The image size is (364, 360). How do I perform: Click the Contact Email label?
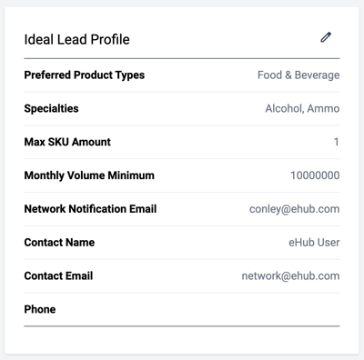[58, 275]
